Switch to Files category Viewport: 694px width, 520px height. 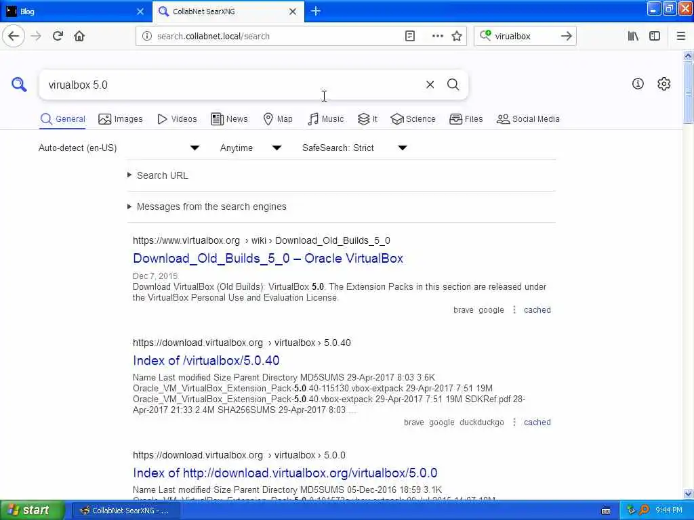(x=466, y=118)
